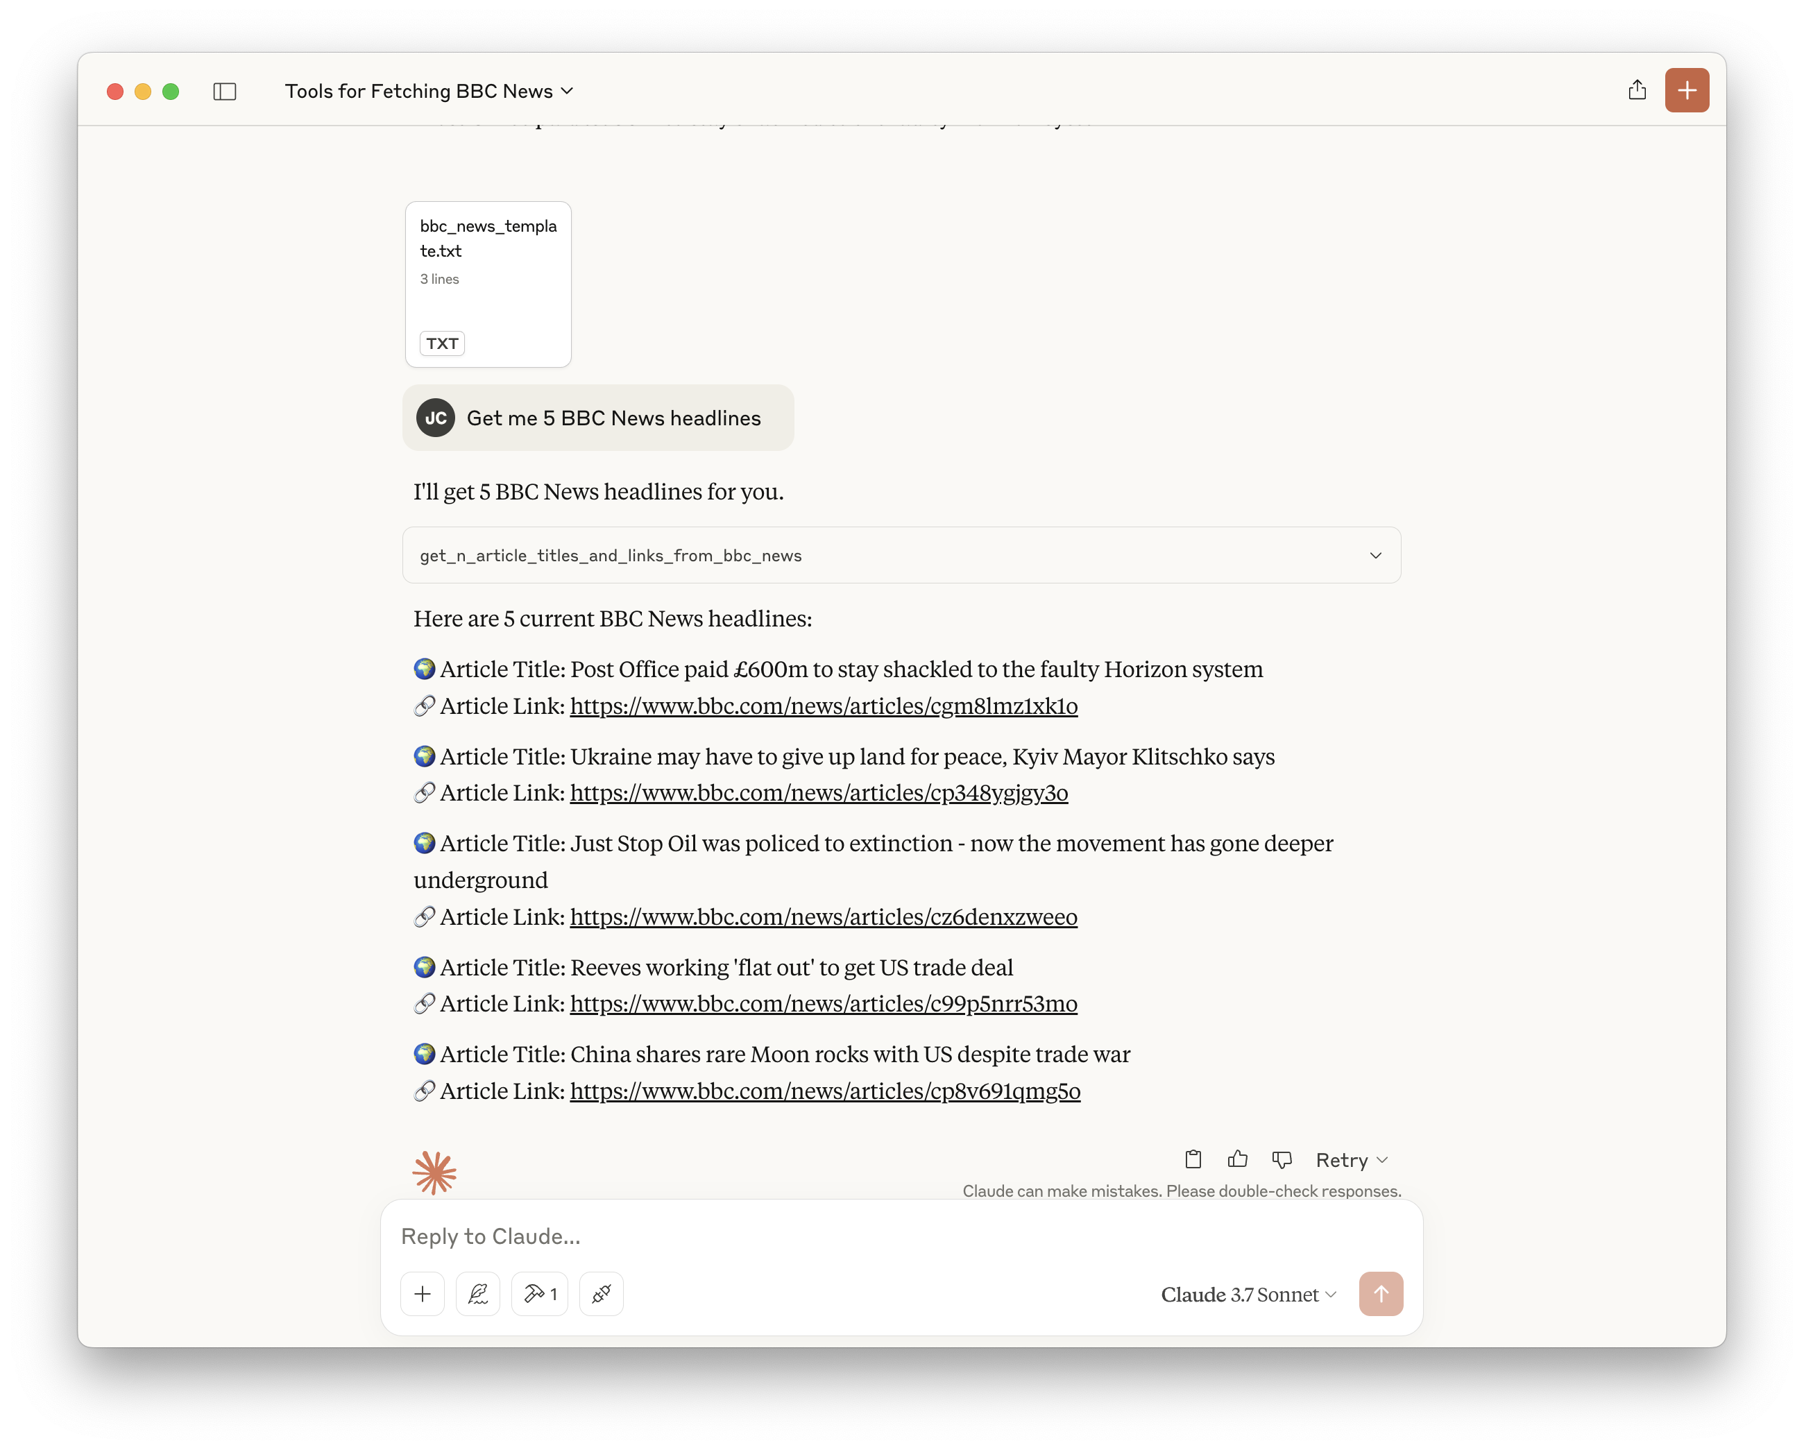Give thumbs down to the response

(1282, 1160)
